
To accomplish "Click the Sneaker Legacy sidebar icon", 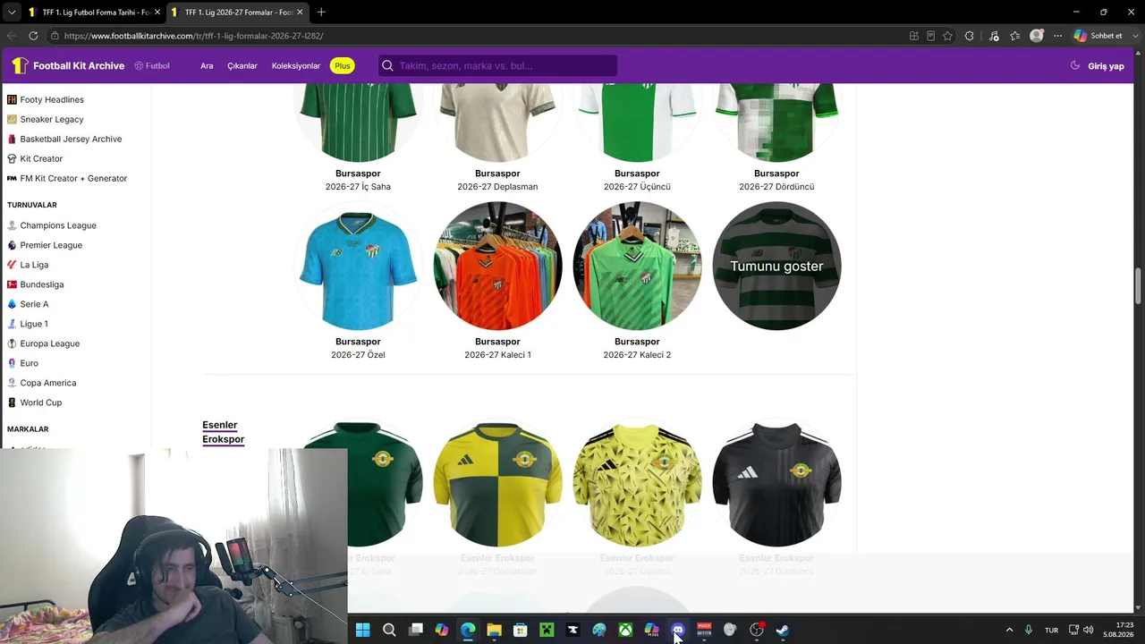I will click(x=12, y=119).
